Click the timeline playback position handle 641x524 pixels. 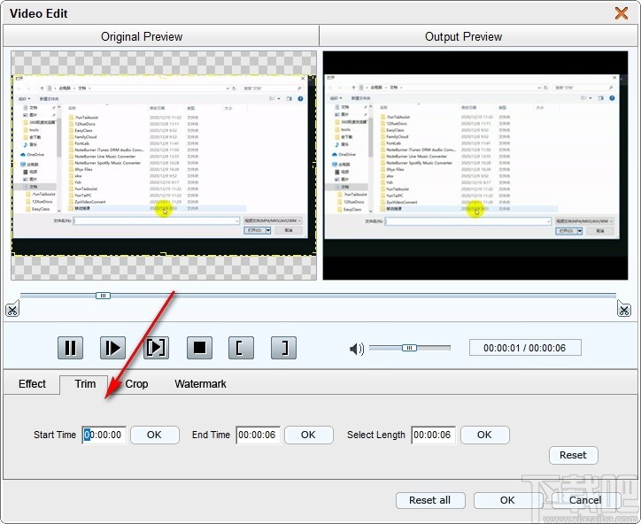(103, 296)
